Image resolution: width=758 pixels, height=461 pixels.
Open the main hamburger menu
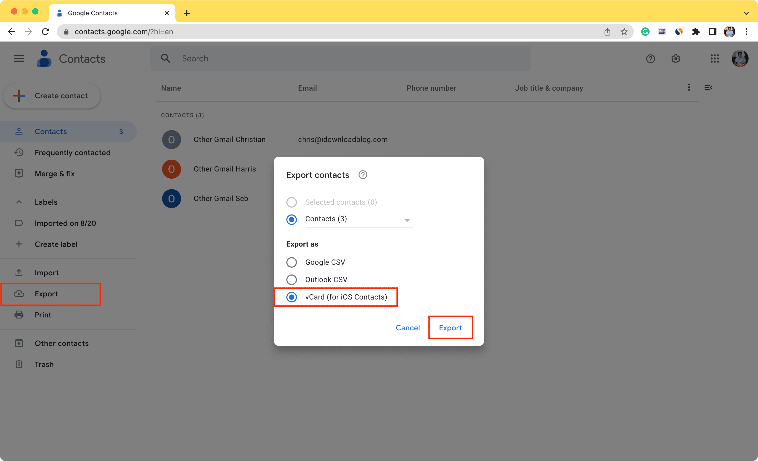[19, 58]
